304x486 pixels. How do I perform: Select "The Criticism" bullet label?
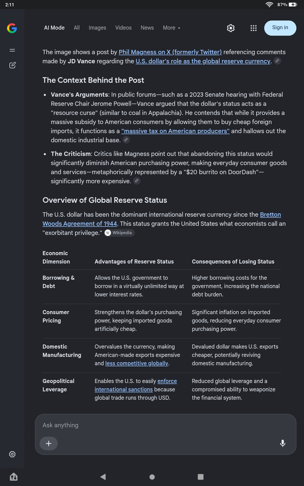[x=71, y=154]
